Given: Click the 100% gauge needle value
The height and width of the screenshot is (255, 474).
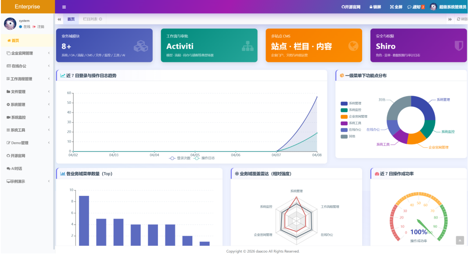Looking at the screenshot, I should click(x=418, y=232).
